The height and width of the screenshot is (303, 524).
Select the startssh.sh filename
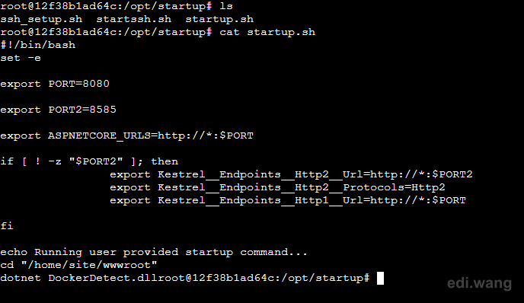[134, 19]
